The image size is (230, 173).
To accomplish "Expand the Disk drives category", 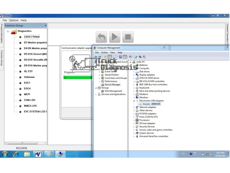I will 134,72.
